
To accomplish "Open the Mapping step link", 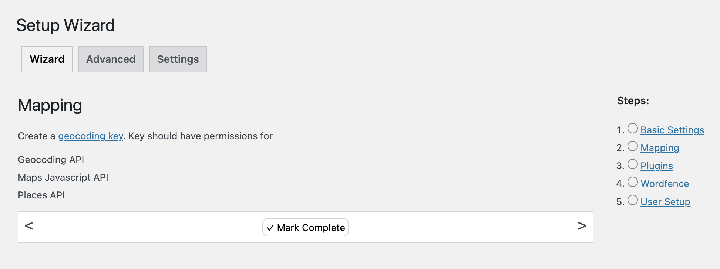I will tap(660, 148).
